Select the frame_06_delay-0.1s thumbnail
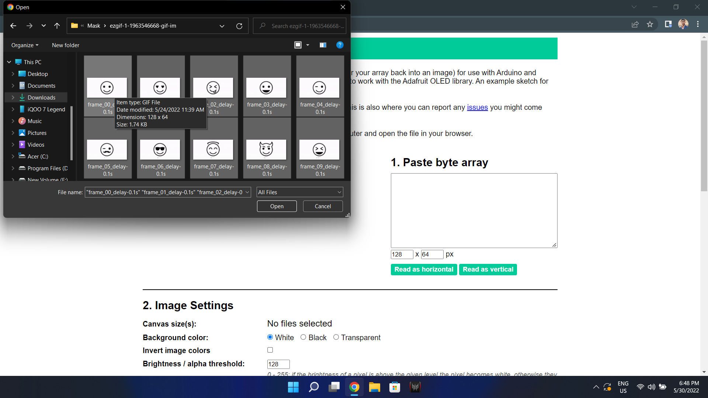This screenshot has height=398, width=708. pyautogui.click(x=160, y=150)
